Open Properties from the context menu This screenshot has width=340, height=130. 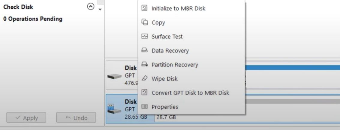165,107
